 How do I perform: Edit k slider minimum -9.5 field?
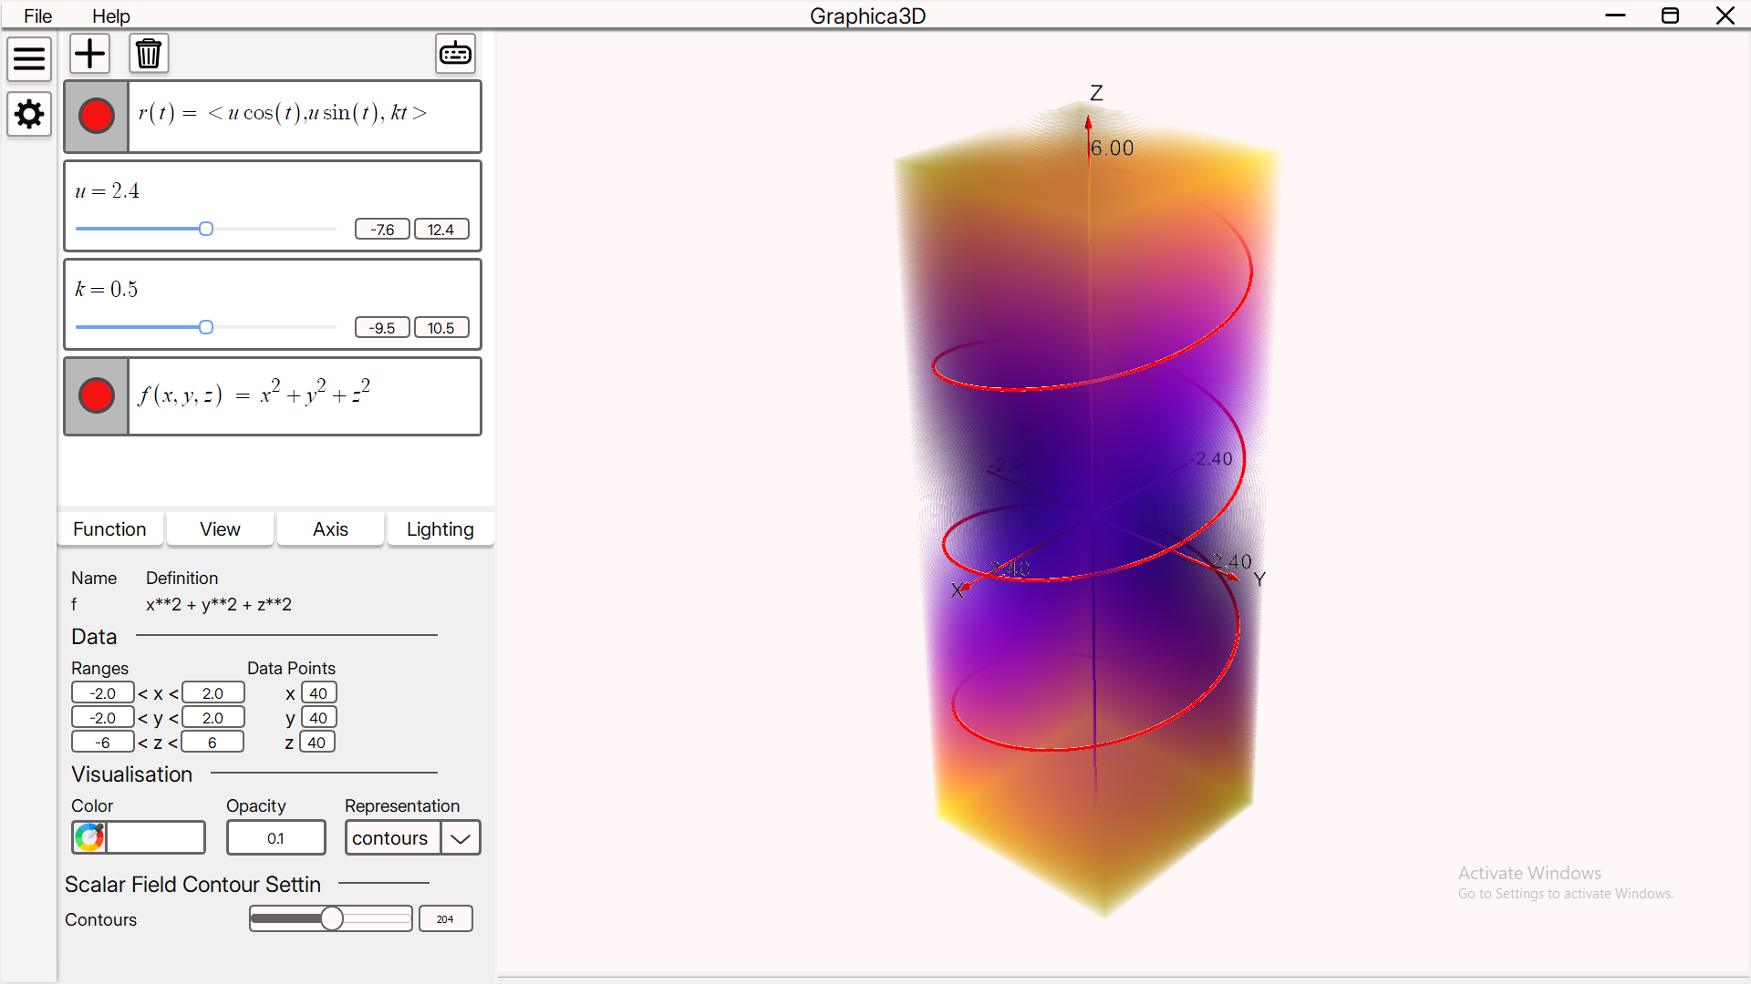[x=382, y=328]
